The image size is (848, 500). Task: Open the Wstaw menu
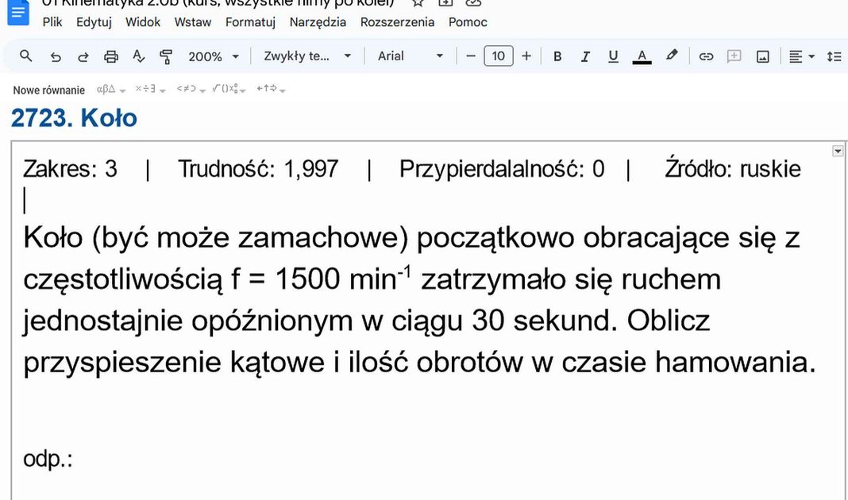(193, 22)
